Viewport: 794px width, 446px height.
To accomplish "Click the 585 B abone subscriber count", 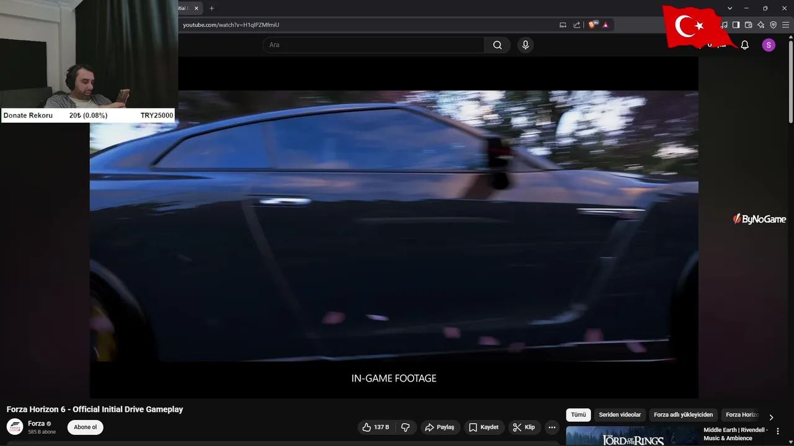I will [x=42, y=432].
